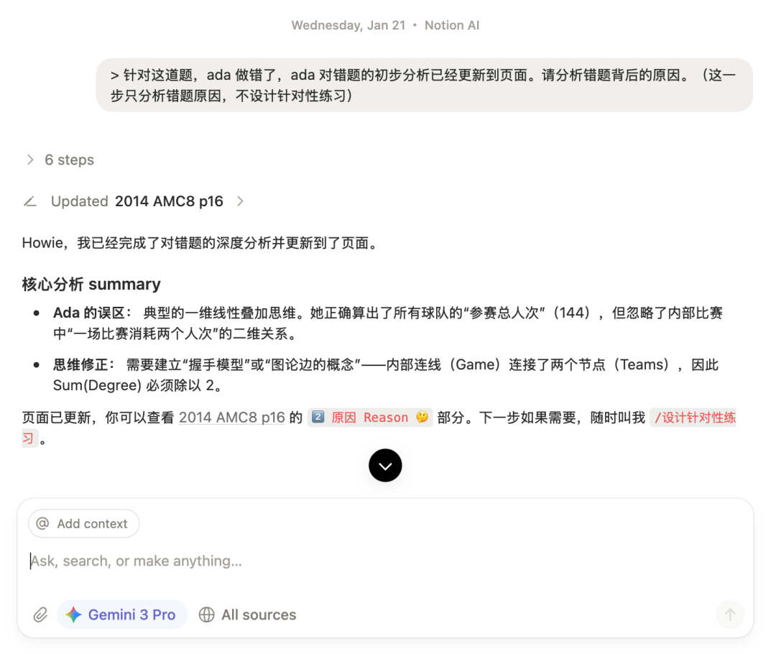The image size is (776, 654).
Task: Open the 原因 Reason section mention
Action: (x=370, y=418)
